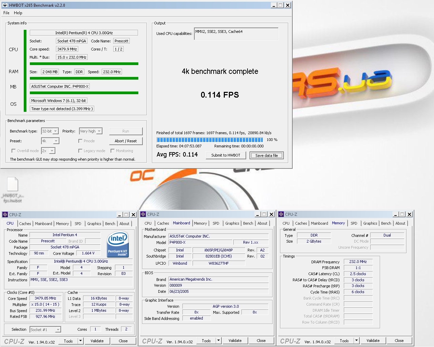The image size is (434, 347).
Task: Open the Help menu in HWBOT
Action: click(18, 13)
